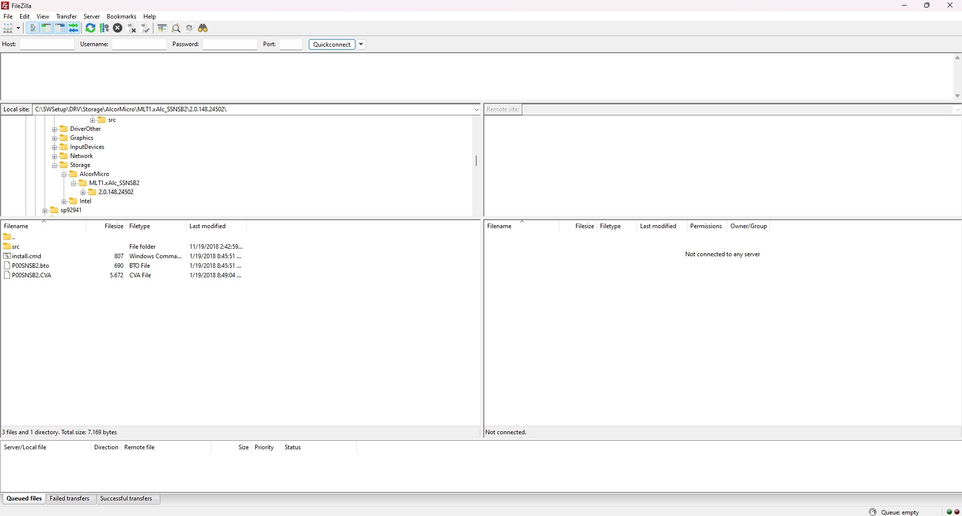
Task: Open the Edit menu
Action: [25, 17]
